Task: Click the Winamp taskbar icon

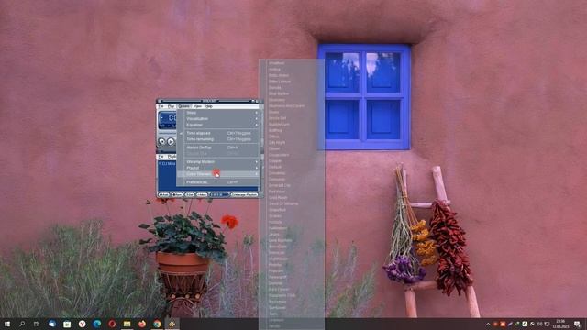Action: (172, 324)
